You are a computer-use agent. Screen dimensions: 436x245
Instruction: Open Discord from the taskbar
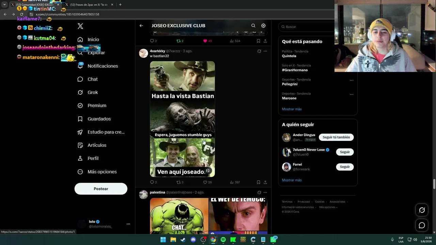point(193,240)
